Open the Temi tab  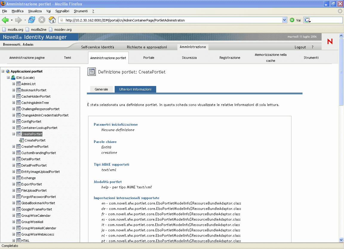coord(67,58)
